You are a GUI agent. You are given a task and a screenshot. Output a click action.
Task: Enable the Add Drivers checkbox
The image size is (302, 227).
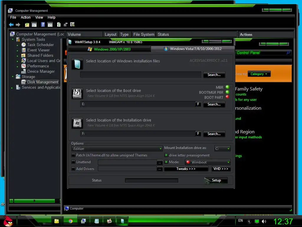[x=73, y=169]
